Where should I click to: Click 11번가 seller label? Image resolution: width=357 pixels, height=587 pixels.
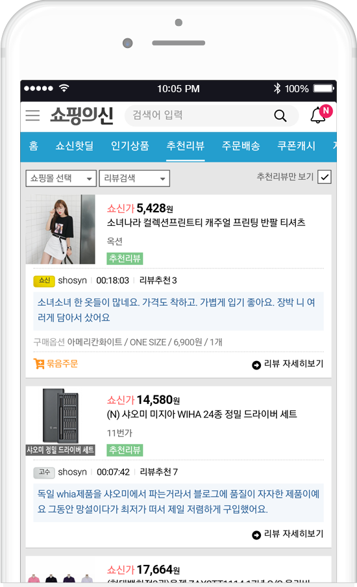coord(119,433)
